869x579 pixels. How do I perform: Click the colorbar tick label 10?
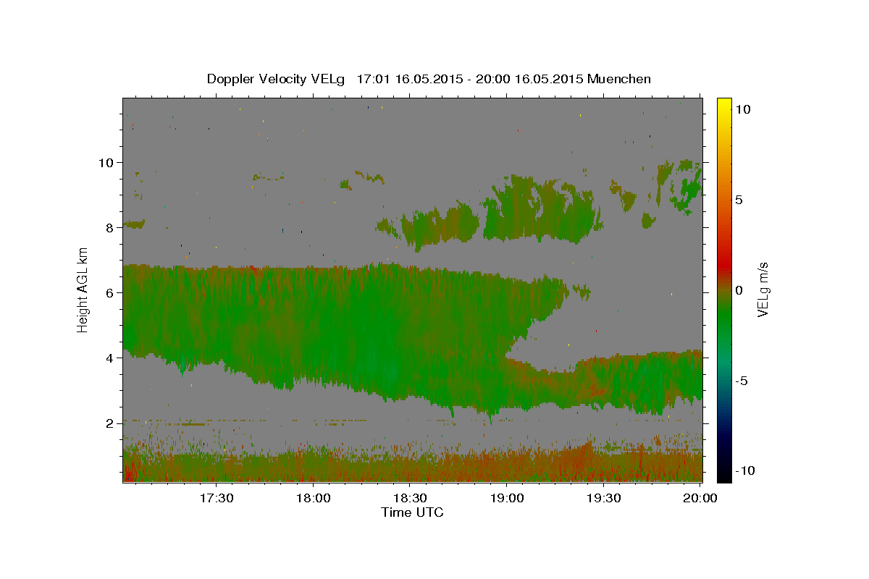click(x=742, y=109)
